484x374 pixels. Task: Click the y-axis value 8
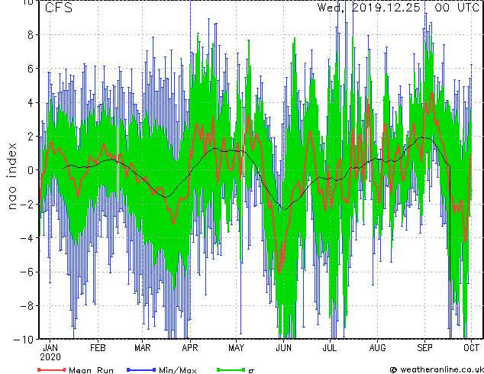pos(31,35)
